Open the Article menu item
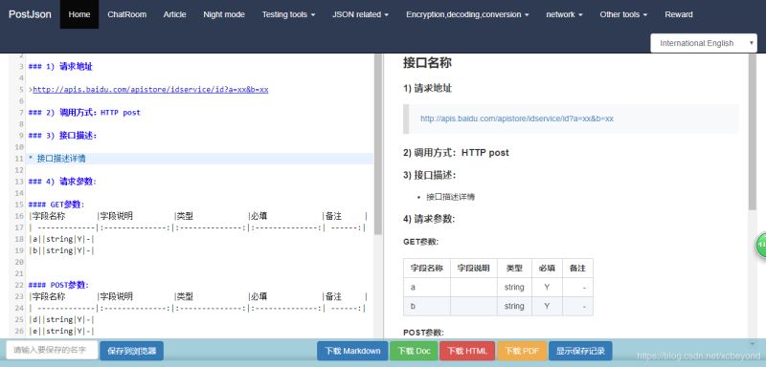The width and height of the screenshot is (766, 367). (174, 14)
